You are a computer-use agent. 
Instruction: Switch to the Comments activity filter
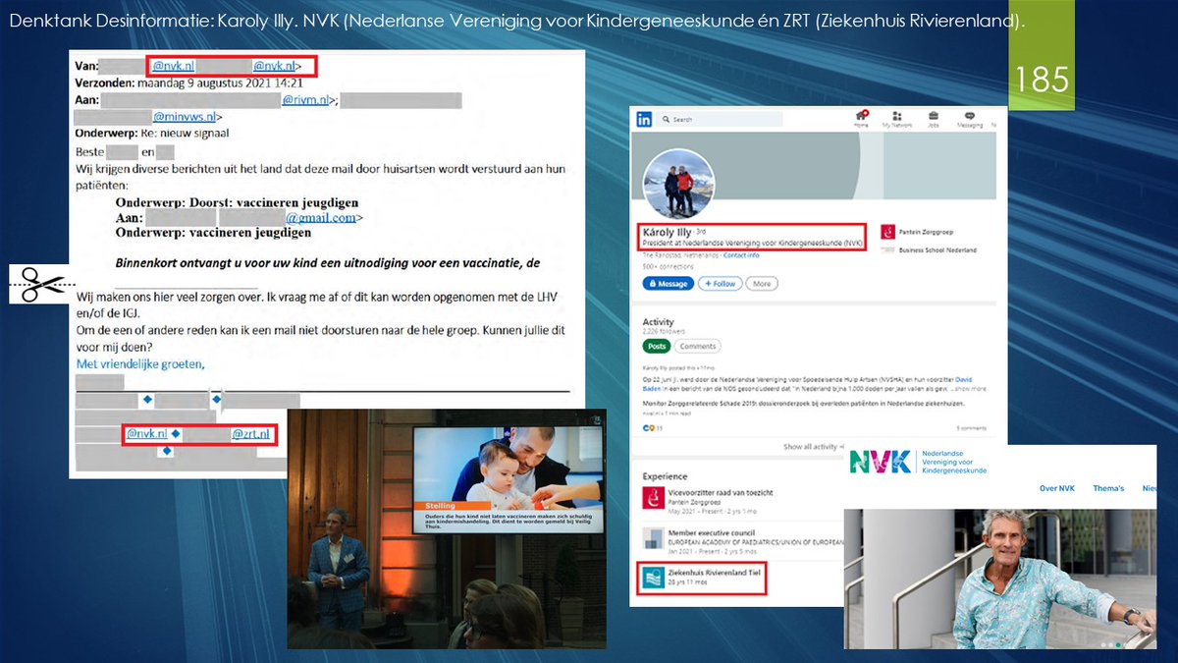[x=698, y=346]
